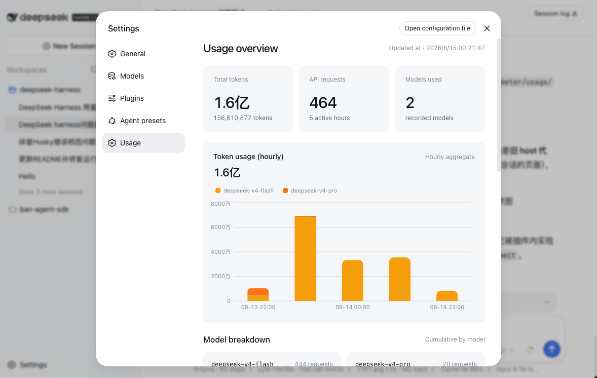
Task: Click the 08-14 23:00 chart bar
Action: (x=447, y=296)
